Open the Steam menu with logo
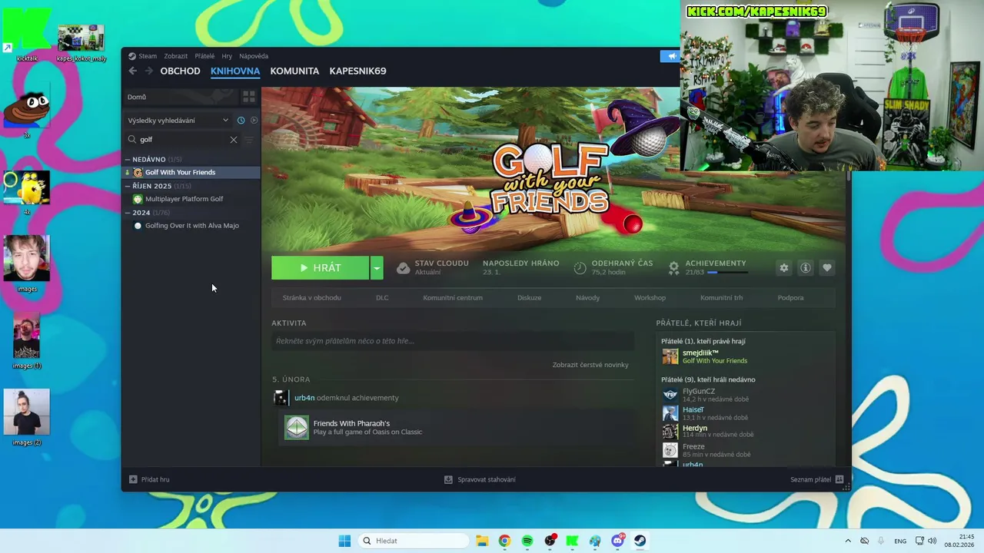Screen dimensions: 984x553 (x=142, y=56)
